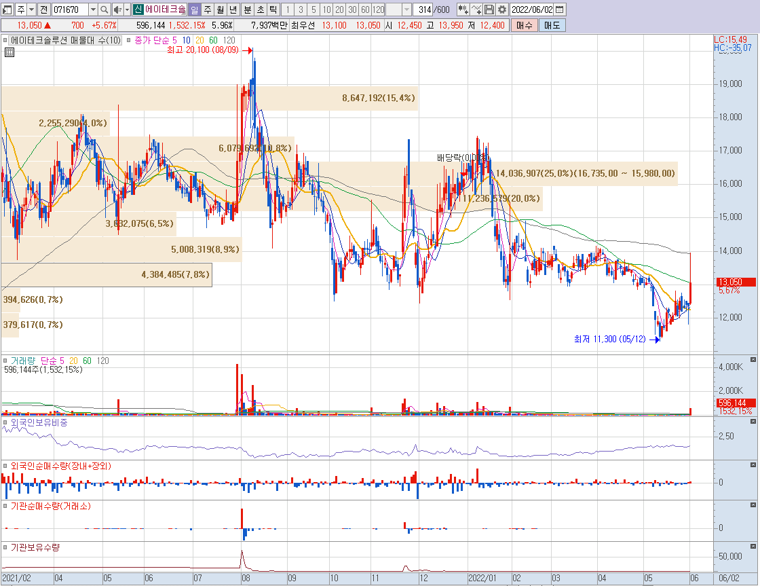
Task: Choose the 5 interval button
Action: tap(313, 10)
